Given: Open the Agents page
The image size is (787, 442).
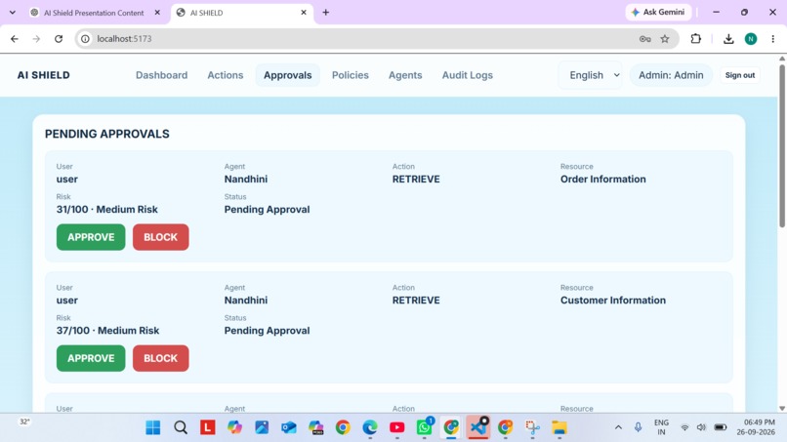Looking at the screenshot, I should pyautogui.click(x=405, y=75).
